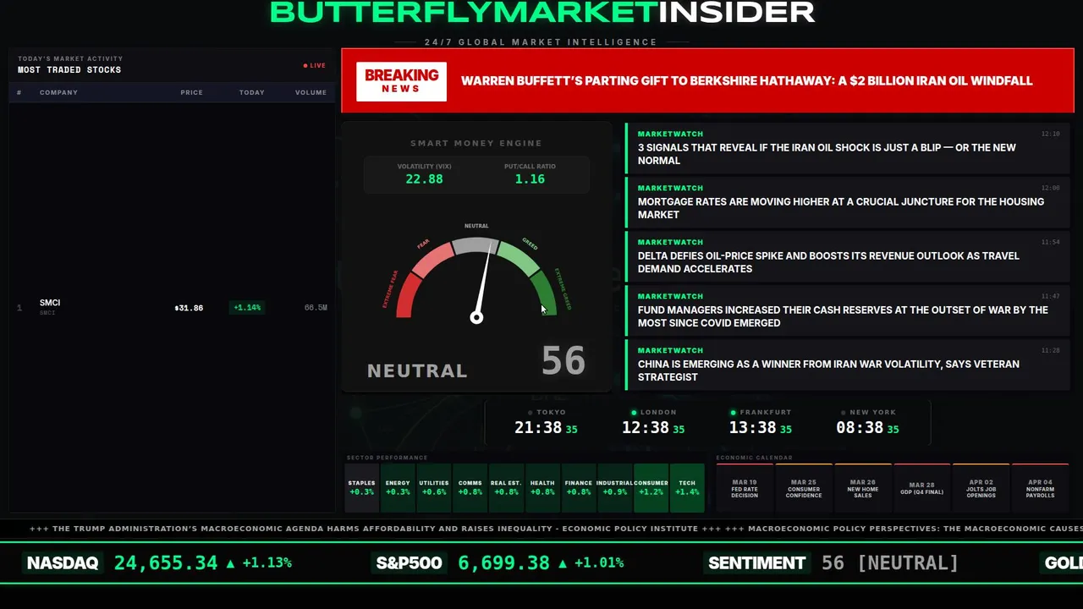Click the Tokyo clock 21:38
This screenshot has height=609, width=1083.
pos(538,428)
